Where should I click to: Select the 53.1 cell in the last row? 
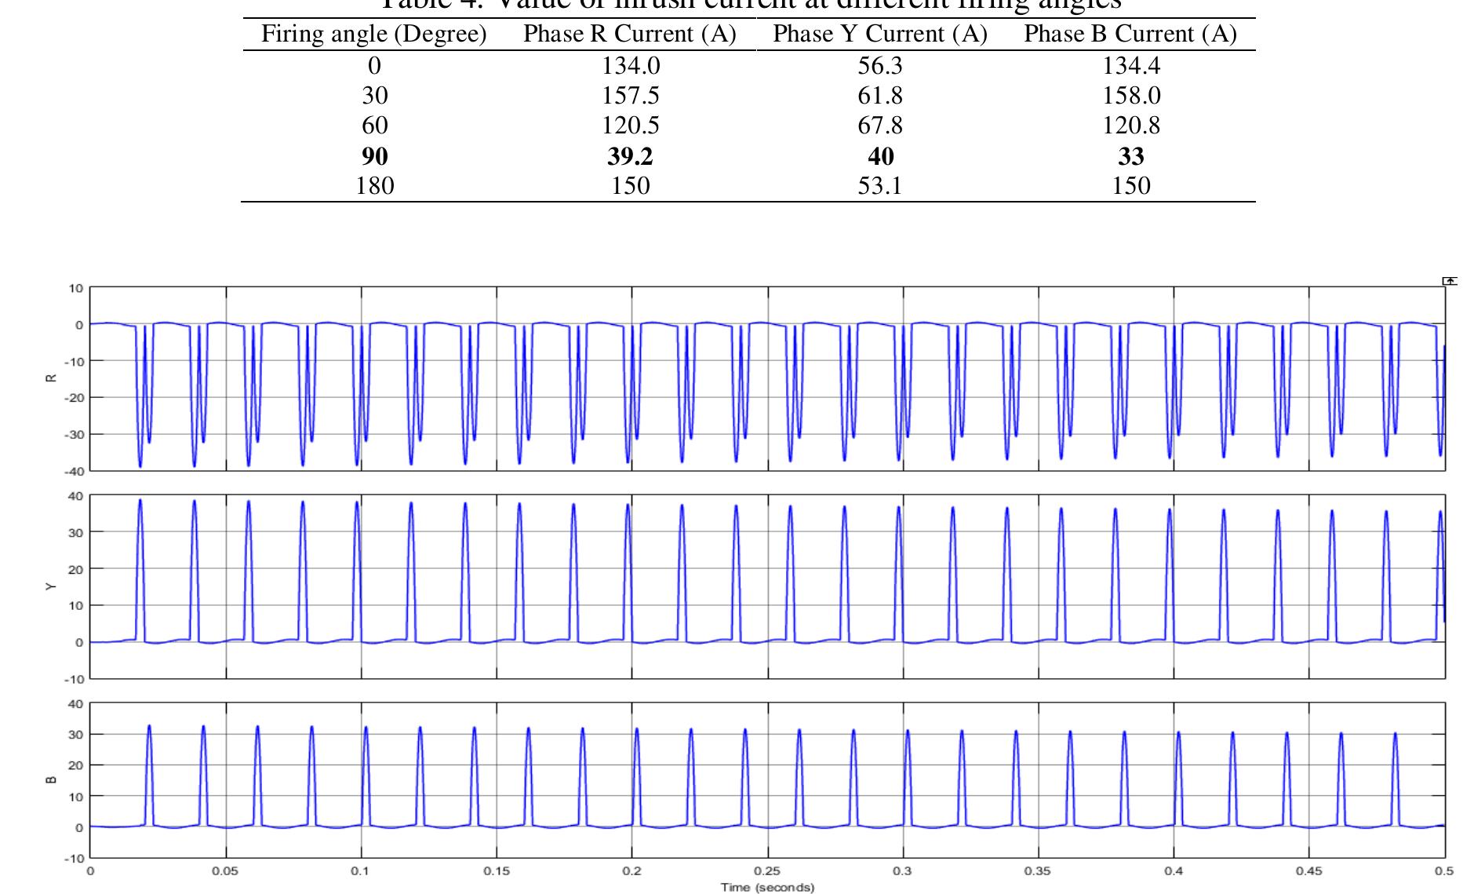coord(880,186)
